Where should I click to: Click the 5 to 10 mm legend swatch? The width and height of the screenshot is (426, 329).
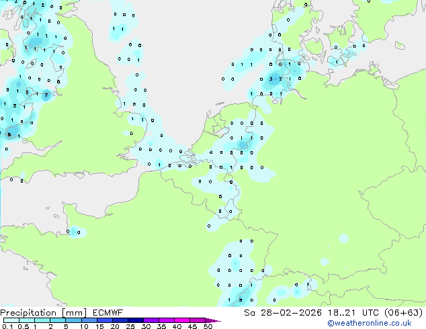tap(74, 320)
